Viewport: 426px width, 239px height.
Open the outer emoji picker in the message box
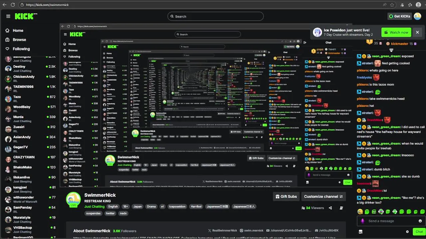point(420,221)
